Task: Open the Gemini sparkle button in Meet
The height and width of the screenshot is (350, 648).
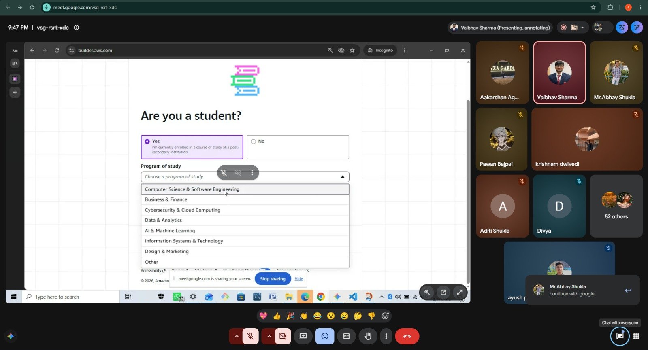Action: click(11, 336)
